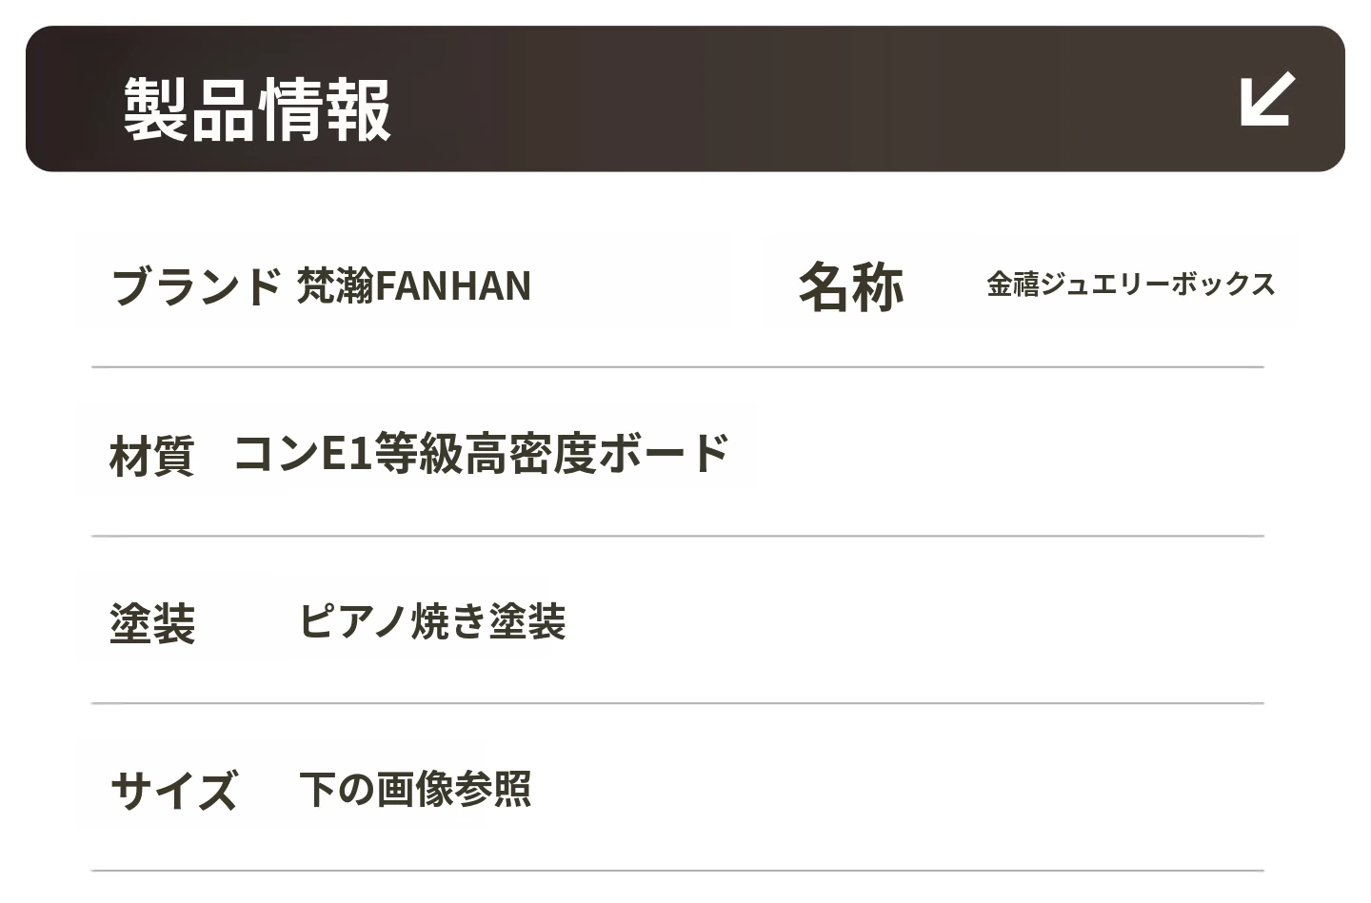
Task: Select the 塗装 row label
Action: click(x=152, y=624)
